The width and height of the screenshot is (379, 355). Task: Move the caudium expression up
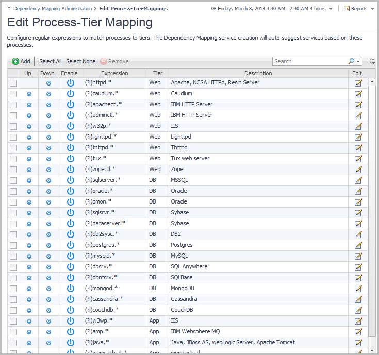(29, 94)
